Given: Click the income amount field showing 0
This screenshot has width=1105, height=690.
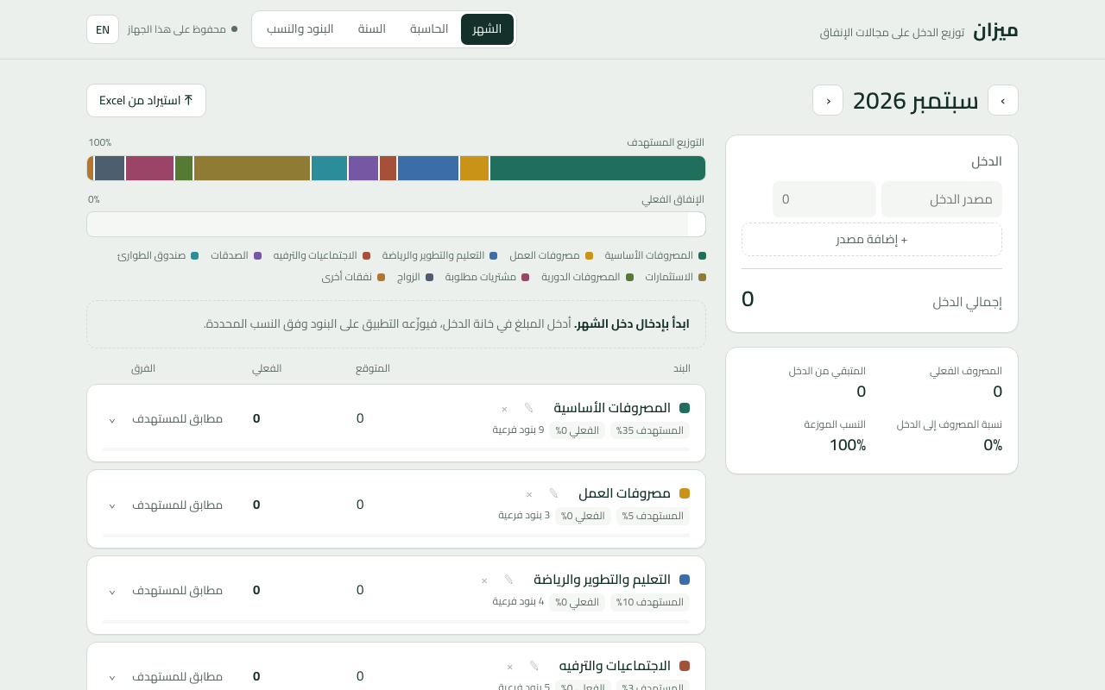Looking at the screenshot, I should (824, 199).
